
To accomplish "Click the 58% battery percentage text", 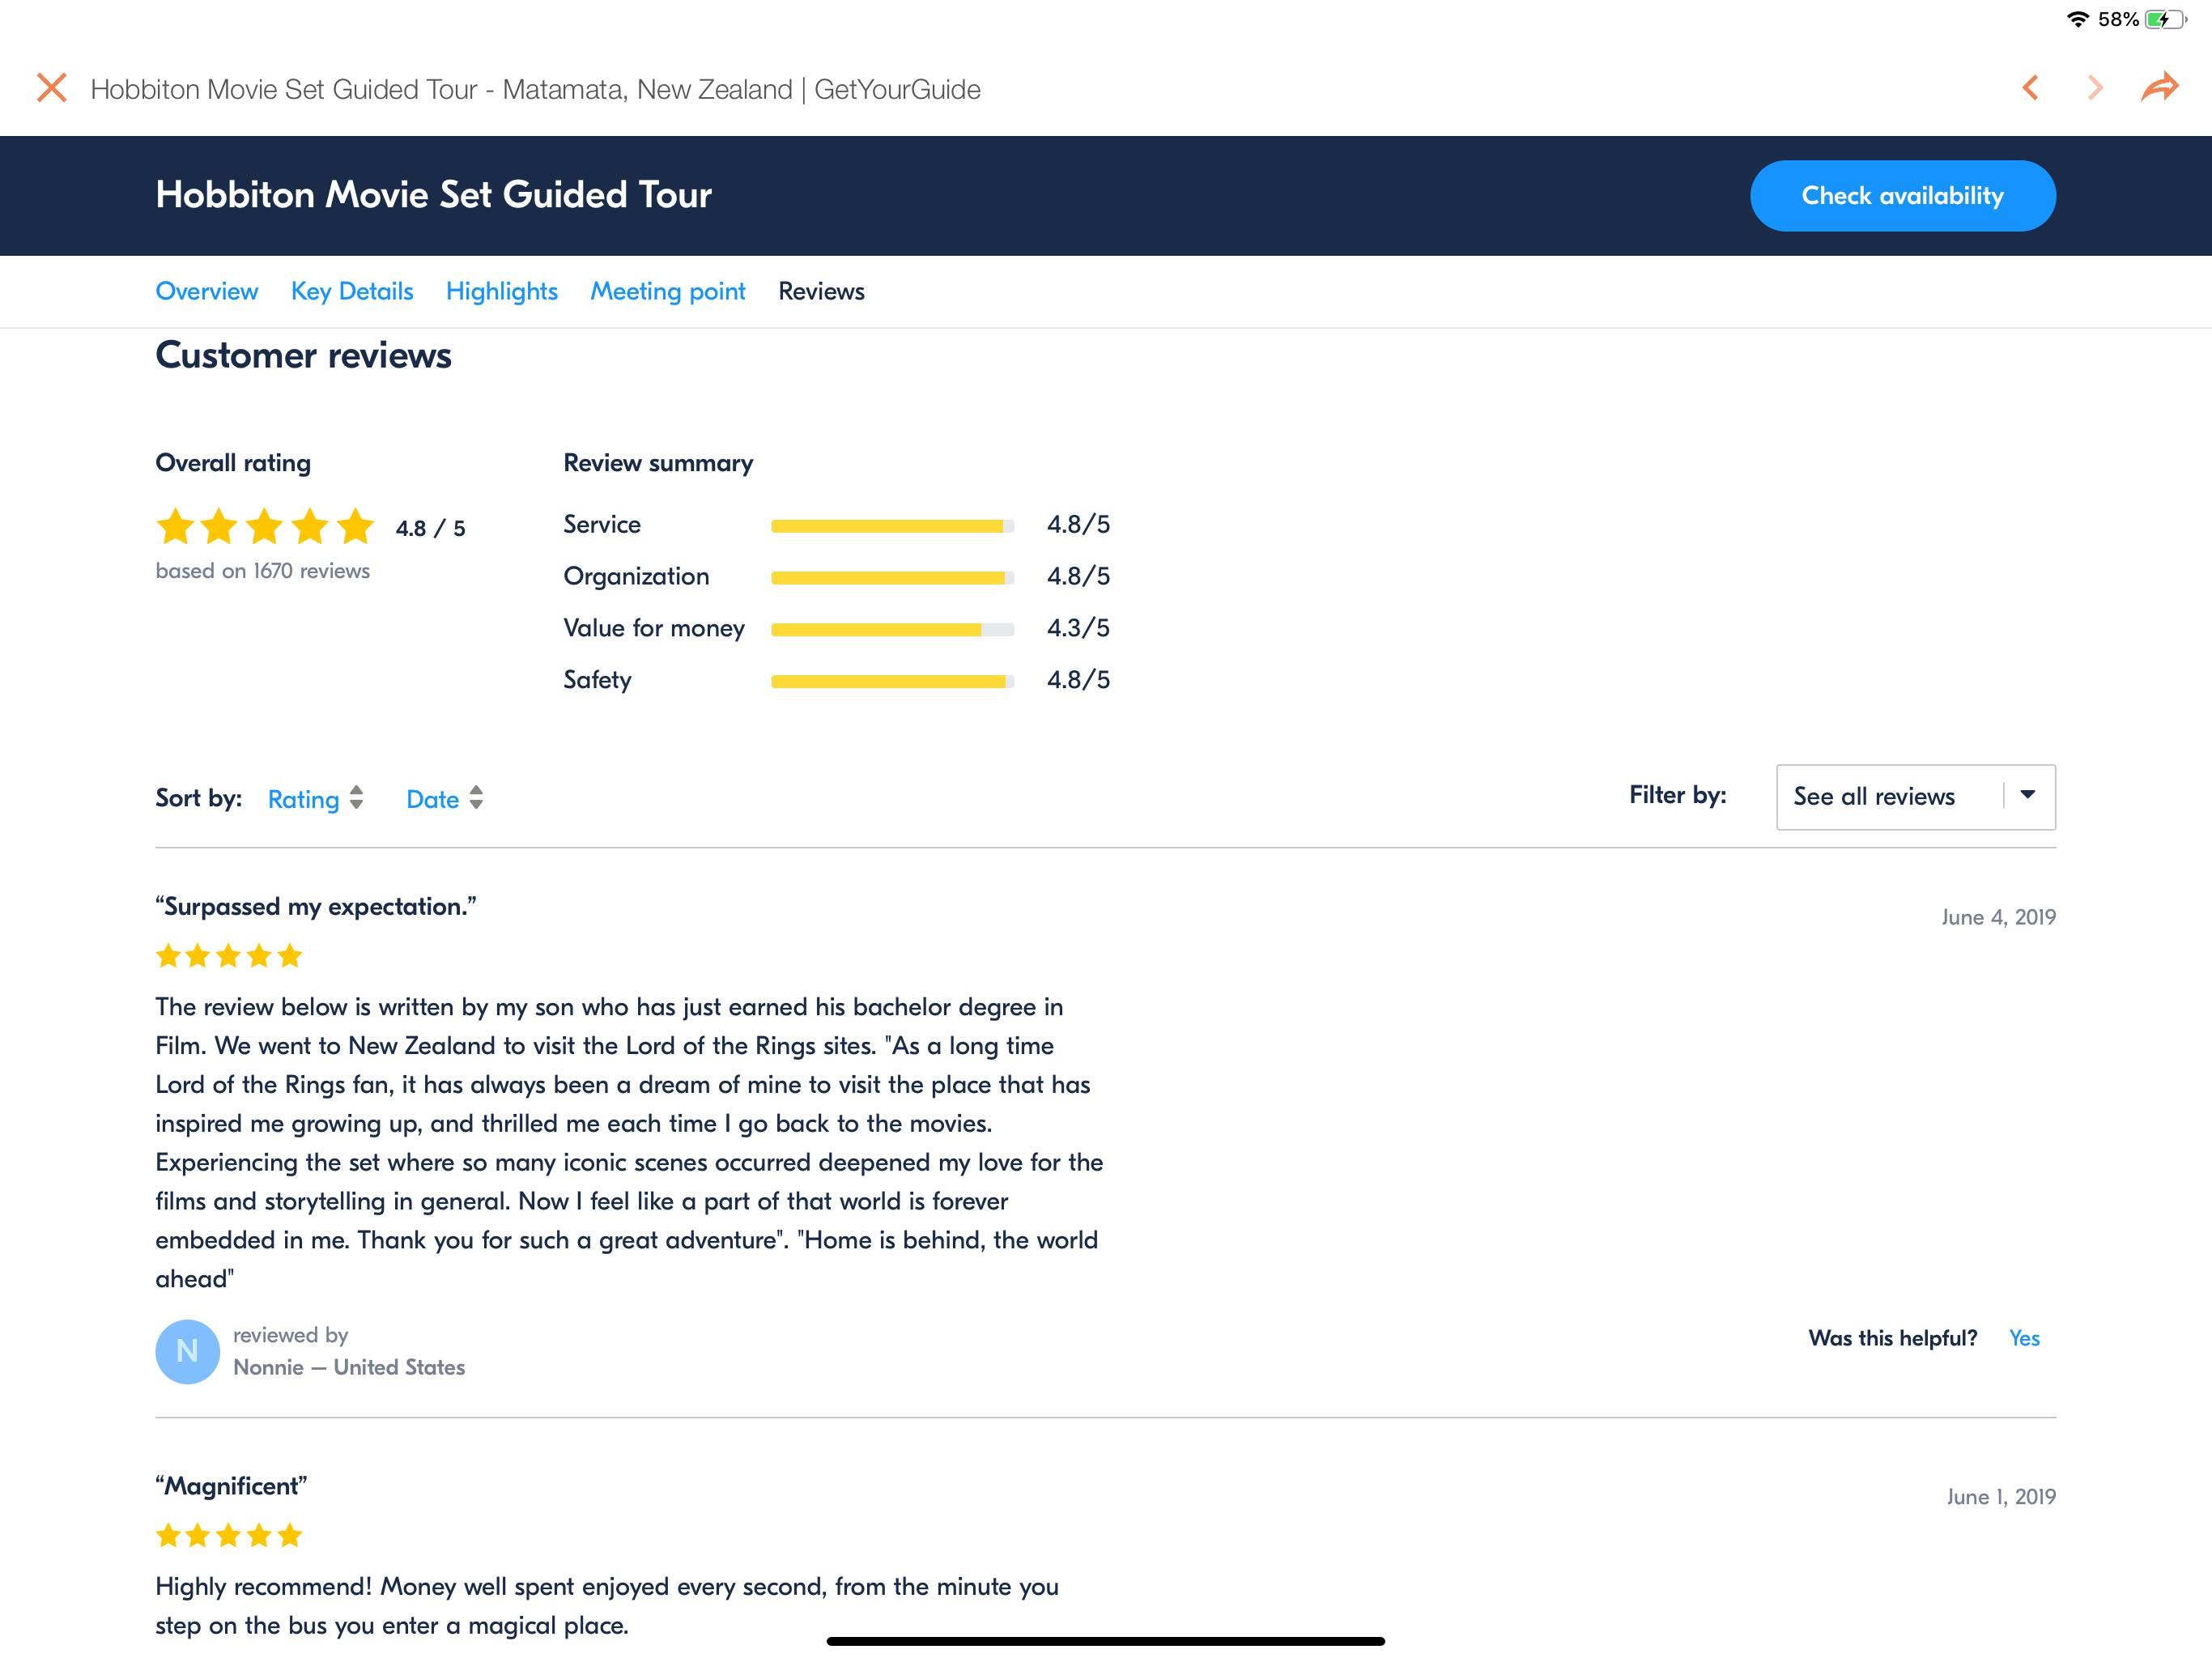I will tap(2118, 19).
